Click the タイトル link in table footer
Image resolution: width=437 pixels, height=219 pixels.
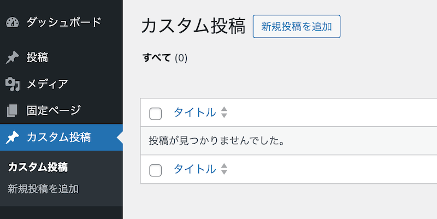coord(194,169)
